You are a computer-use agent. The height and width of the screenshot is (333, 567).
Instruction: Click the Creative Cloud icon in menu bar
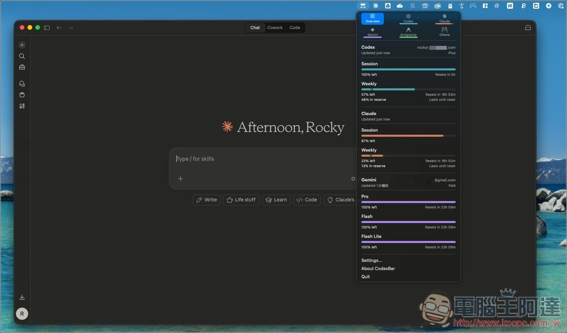[x=437, y=6]
